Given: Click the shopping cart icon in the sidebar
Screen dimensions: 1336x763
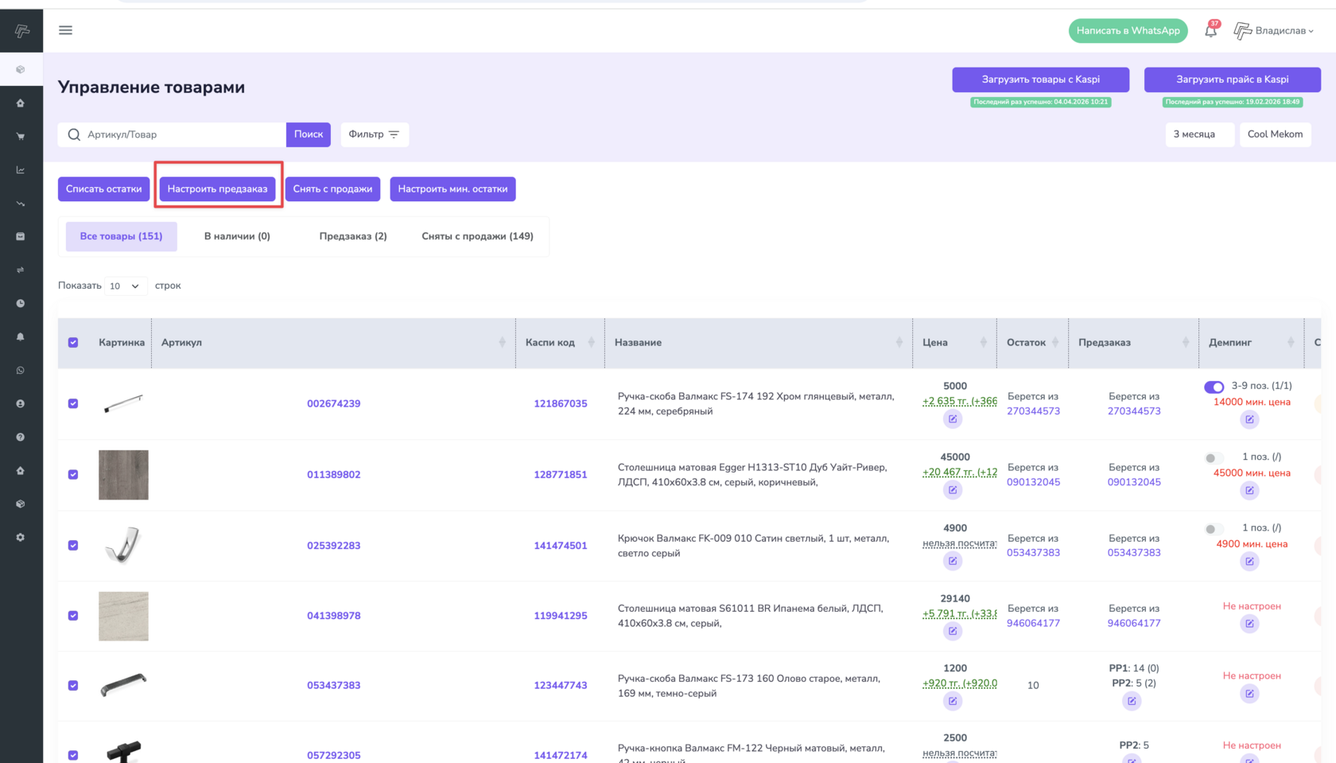Looking at the screenshot, I should [21, 137].
